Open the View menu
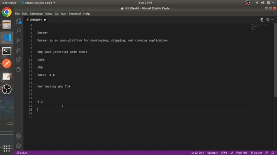 pos(48,14)
